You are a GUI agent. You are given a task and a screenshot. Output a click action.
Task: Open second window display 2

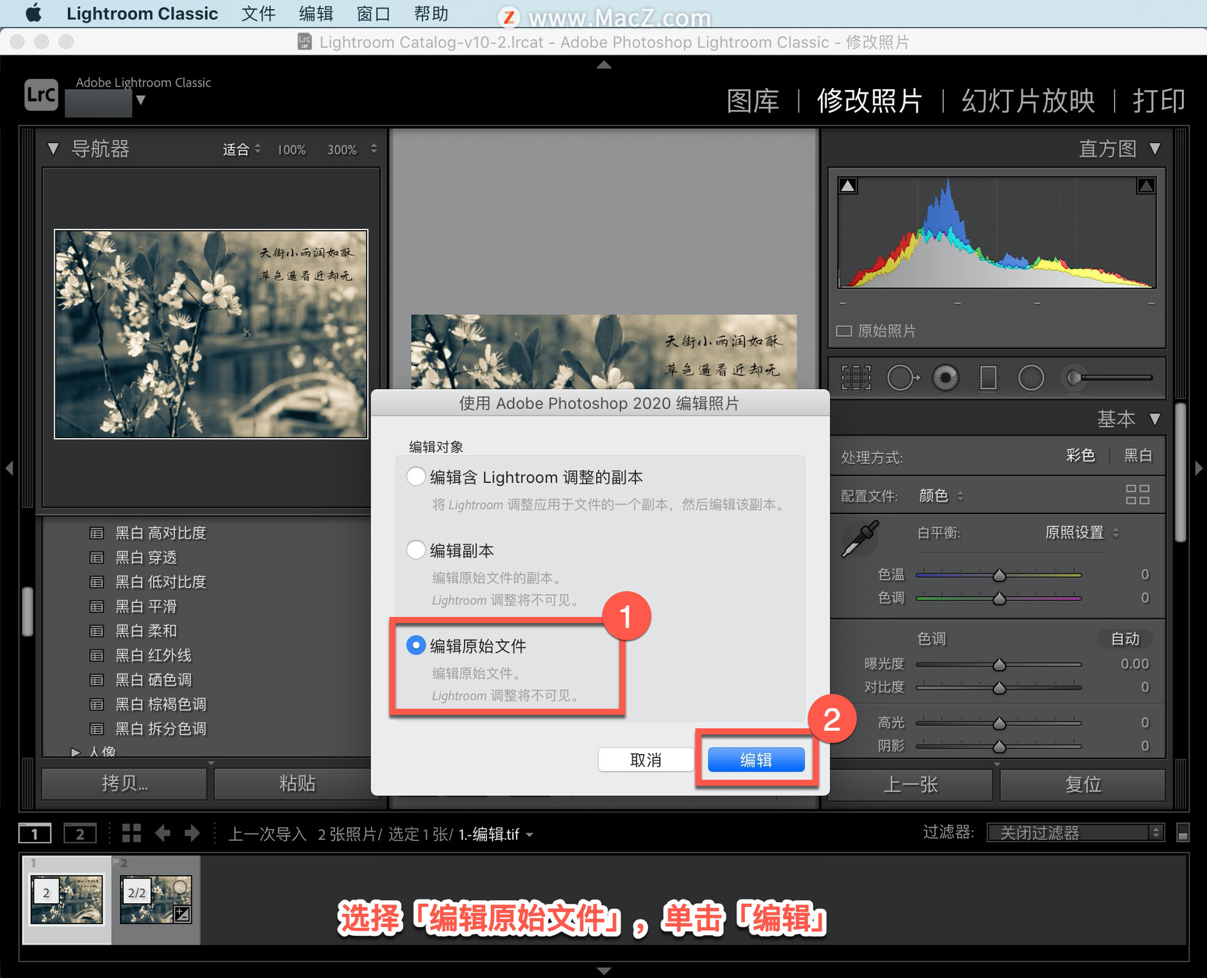click(x=80, y=833)
